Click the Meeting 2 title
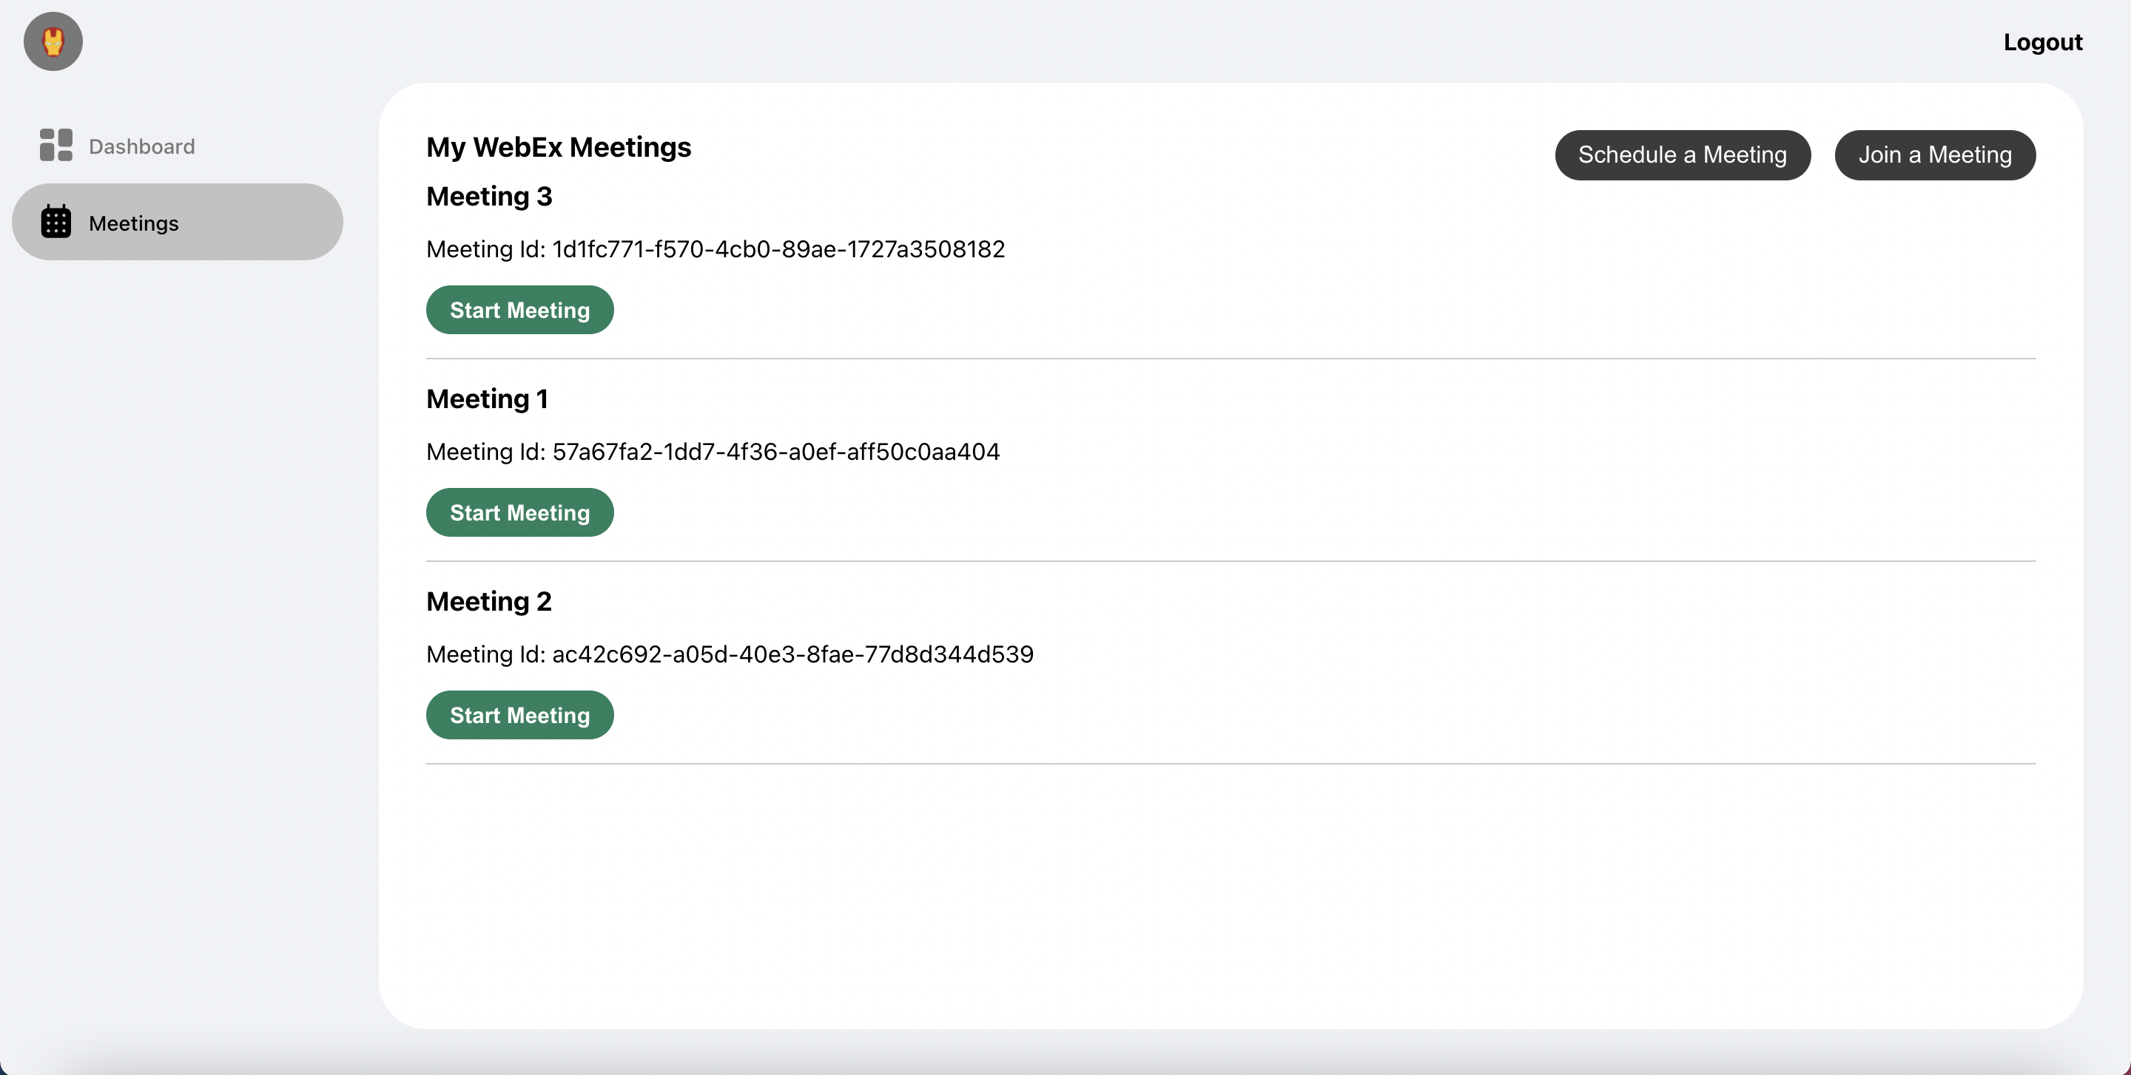 coord(489,602)
